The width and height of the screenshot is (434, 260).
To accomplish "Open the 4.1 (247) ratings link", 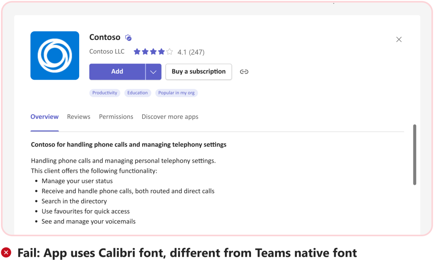I will pyautogui.click(x=191, y=52).
